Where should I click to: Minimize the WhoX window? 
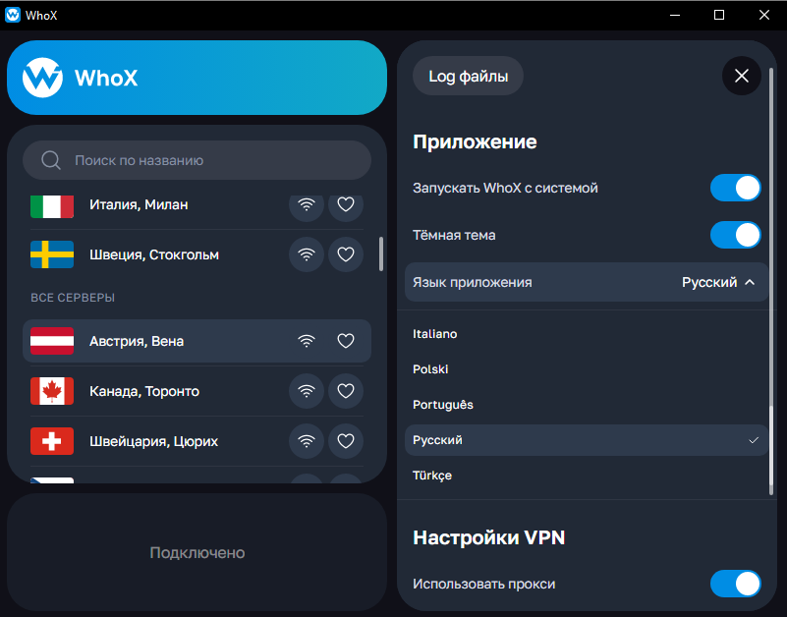(675, 15)
